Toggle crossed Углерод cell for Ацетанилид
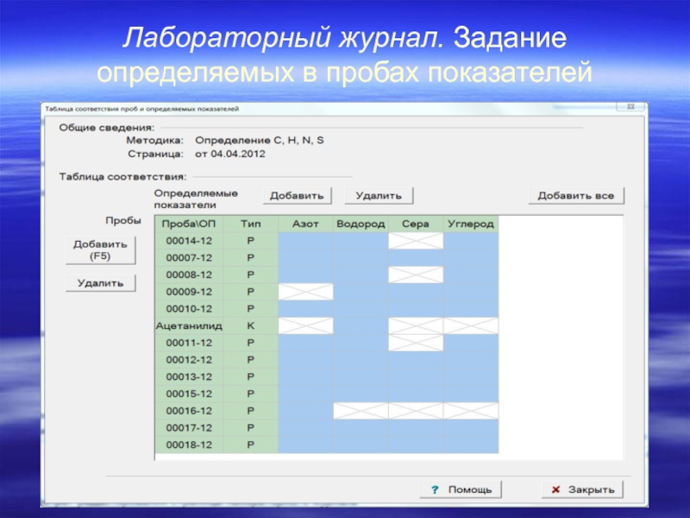Viewport: 690px width, 518px height. (x=471, y=326)
